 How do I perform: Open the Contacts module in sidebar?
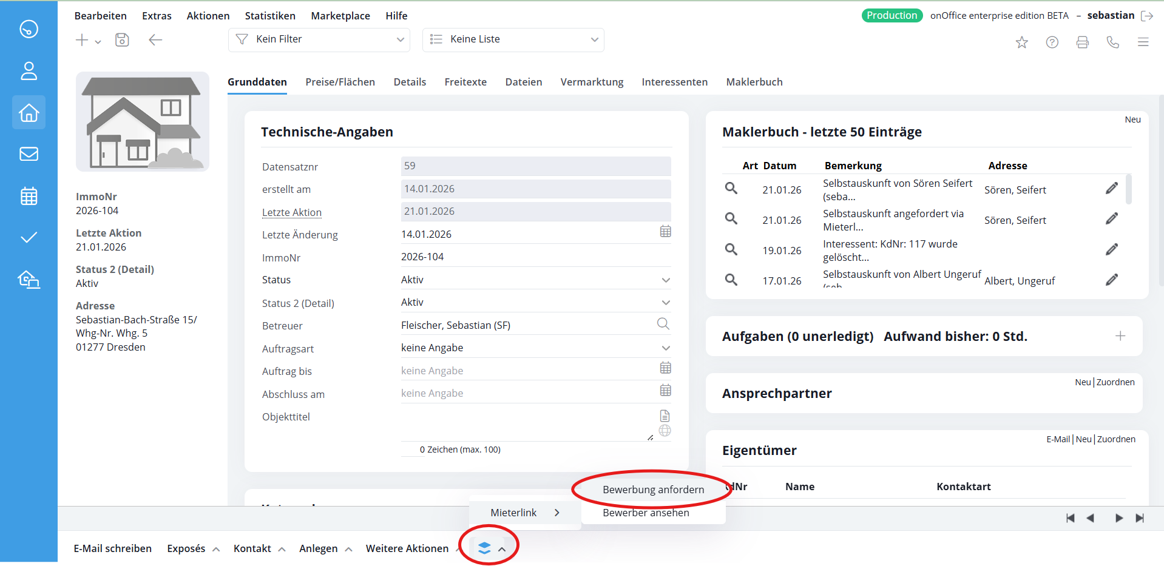29,71
